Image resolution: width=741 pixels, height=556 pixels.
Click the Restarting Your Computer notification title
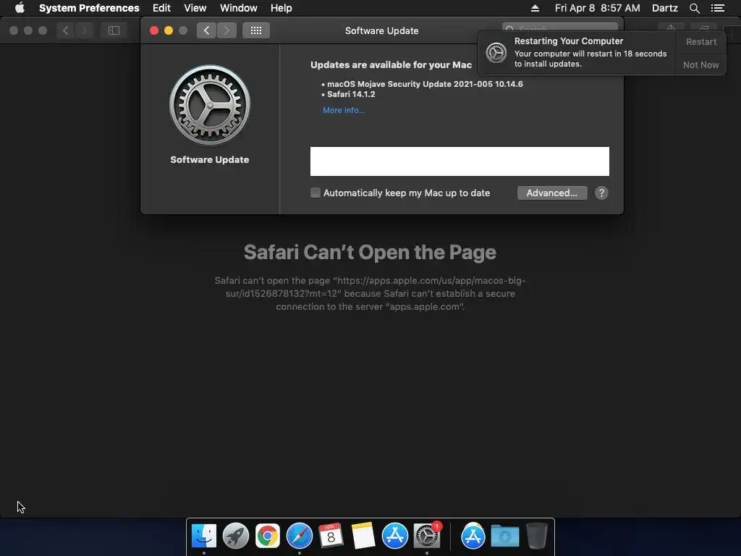[569, 41]
